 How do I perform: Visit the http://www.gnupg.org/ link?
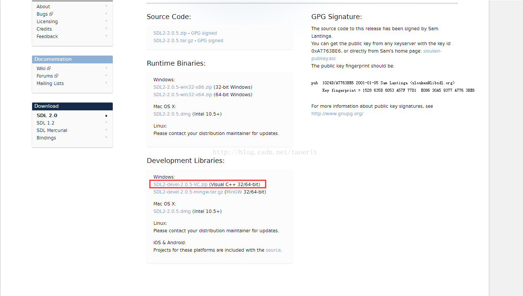337,114
